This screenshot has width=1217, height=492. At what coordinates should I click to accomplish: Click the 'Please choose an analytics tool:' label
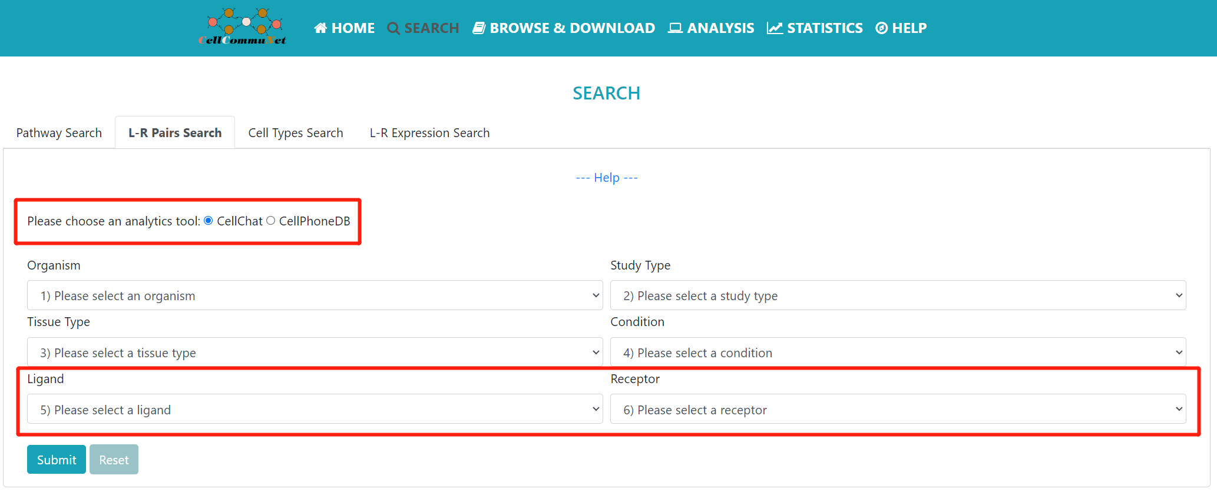[114, 221]
